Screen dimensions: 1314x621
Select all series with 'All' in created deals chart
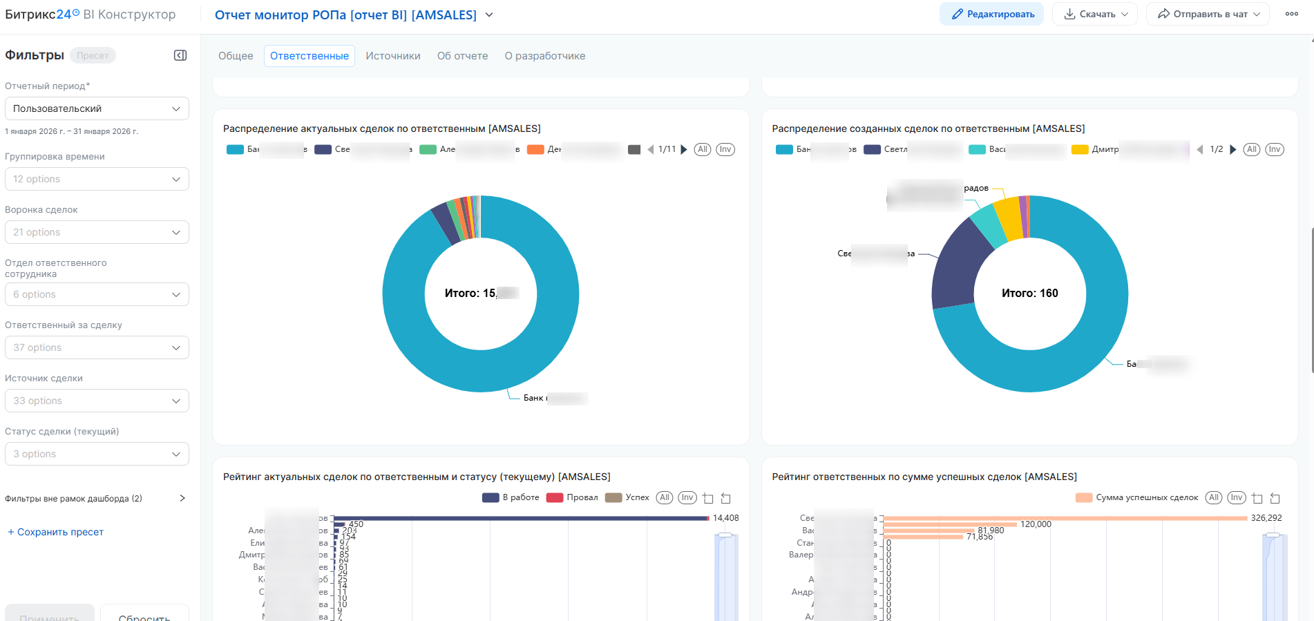click(x=1251, y=149)
